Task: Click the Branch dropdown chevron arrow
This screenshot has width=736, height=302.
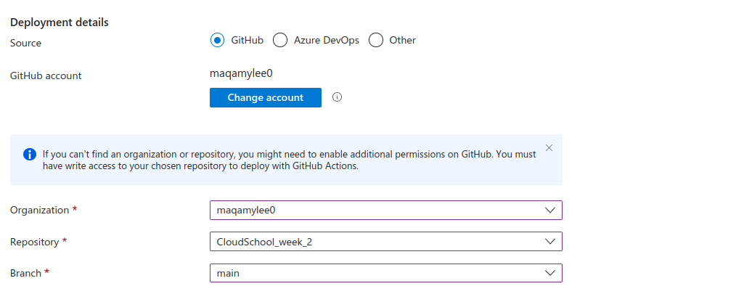Action: [x=550, y=274]
